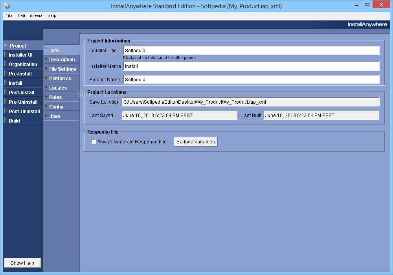Click the arrow beside Build
The width and height of the screenshot is (393, 275).
coord(6,120)
